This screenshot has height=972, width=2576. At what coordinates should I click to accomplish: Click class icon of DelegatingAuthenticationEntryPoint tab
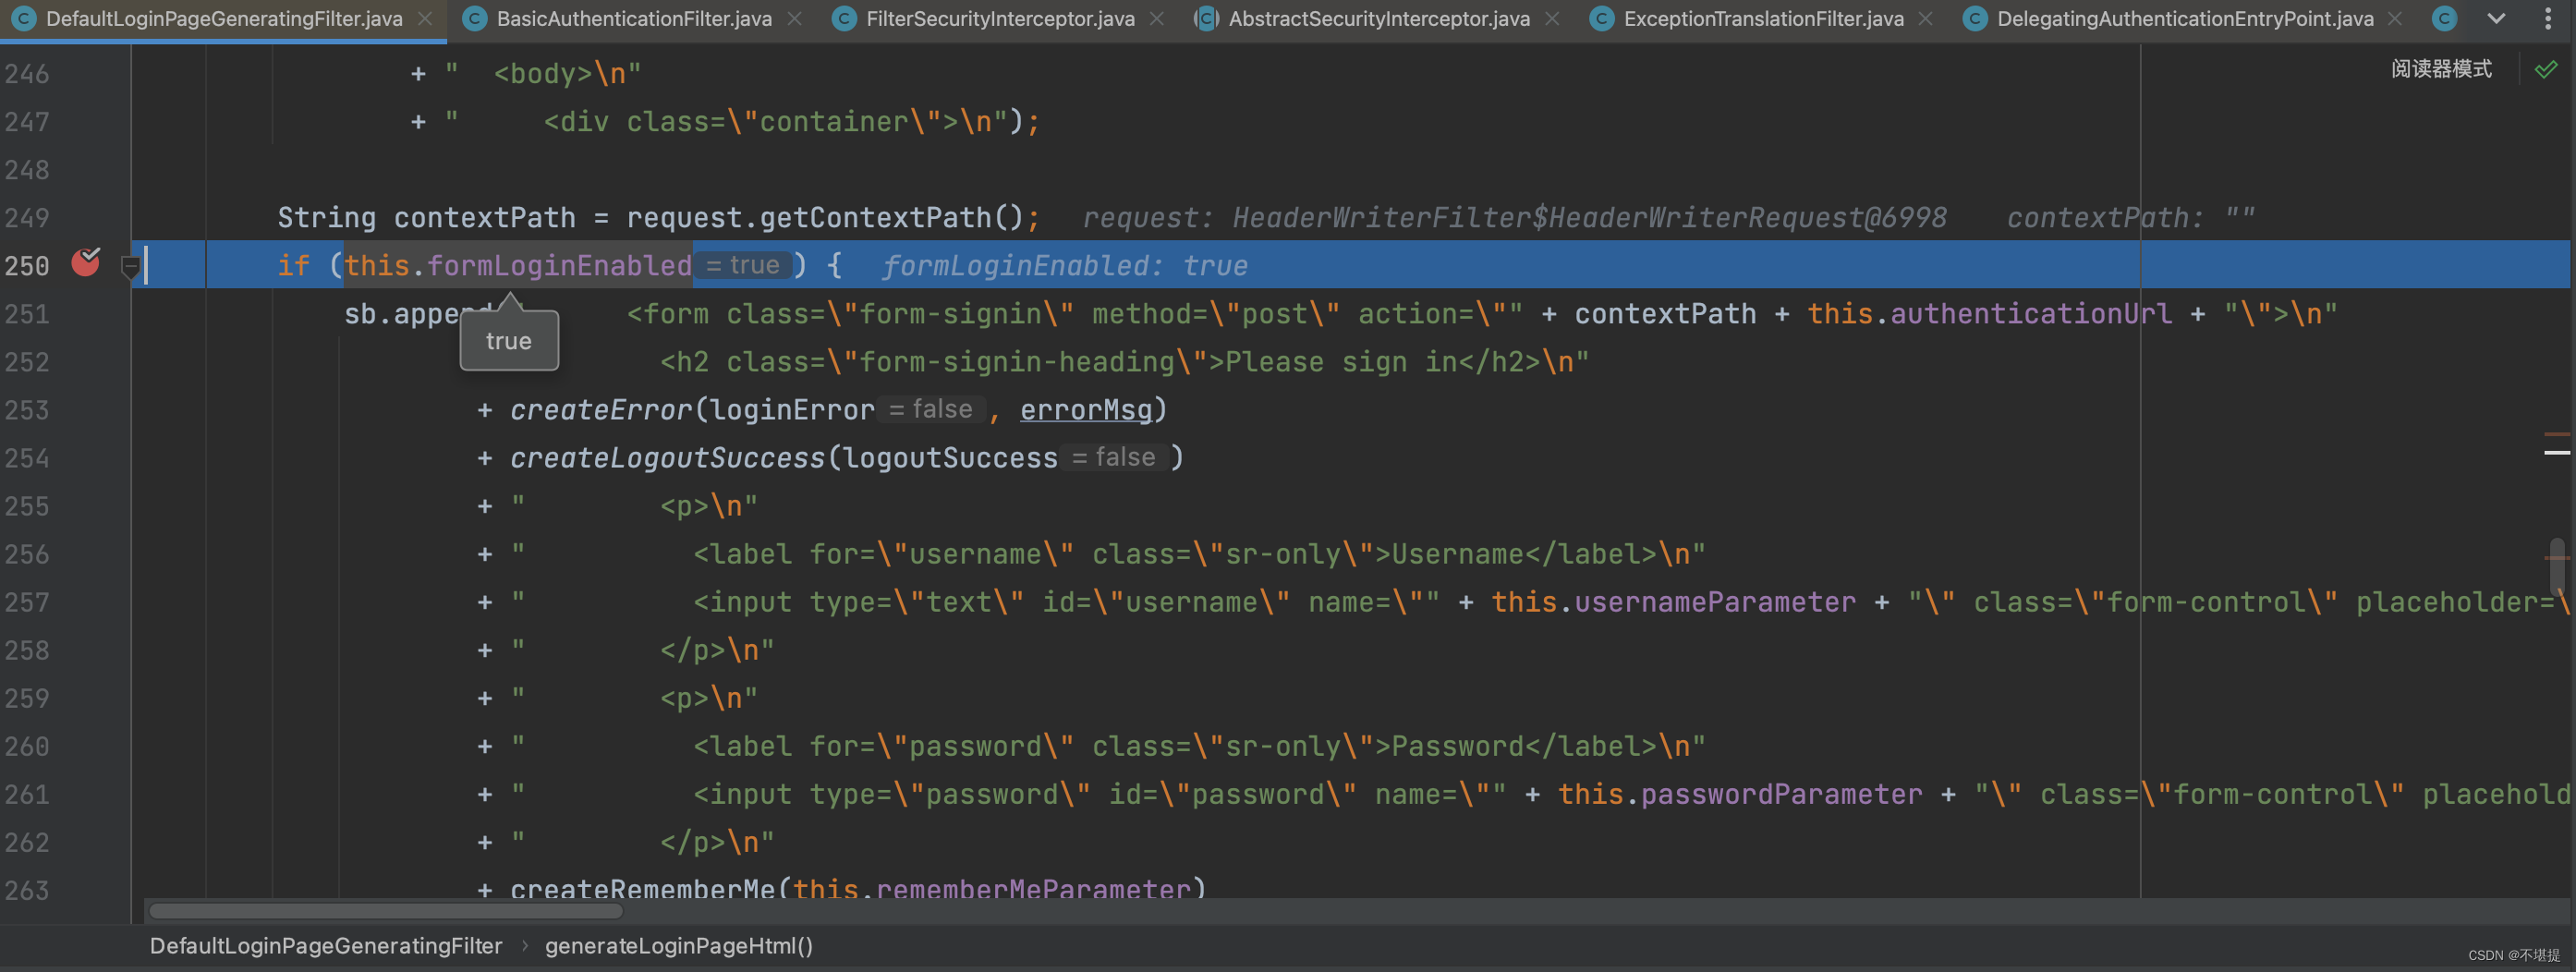click(1976, 19)
